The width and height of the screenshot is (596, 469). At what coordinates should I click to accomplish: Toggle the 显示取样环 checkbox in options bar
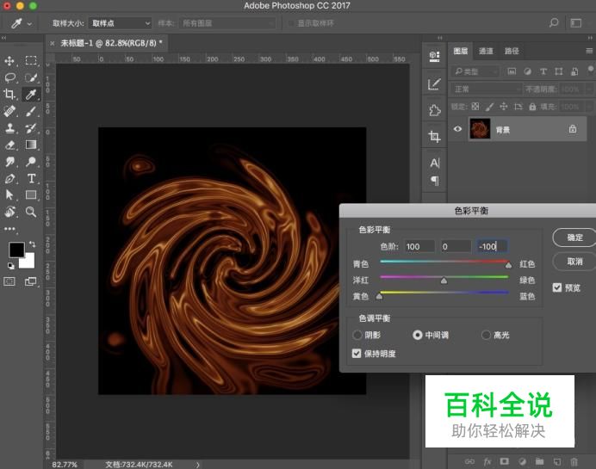point(291,23)
